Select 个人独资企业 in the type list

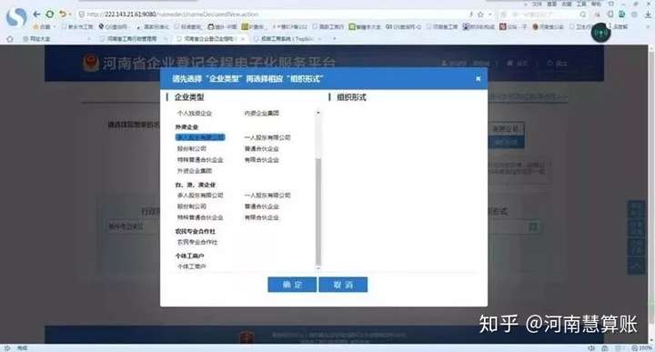coord(195,113)
